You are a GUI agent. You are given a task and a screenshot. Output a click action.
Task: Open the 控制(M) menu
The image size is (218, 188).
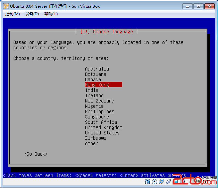tap(13, 14)
